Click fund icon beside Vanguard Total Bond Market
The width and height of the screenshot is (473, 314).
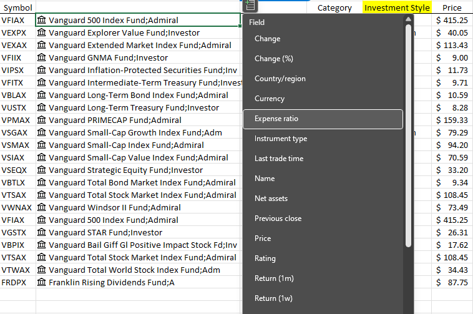[41, 182]
